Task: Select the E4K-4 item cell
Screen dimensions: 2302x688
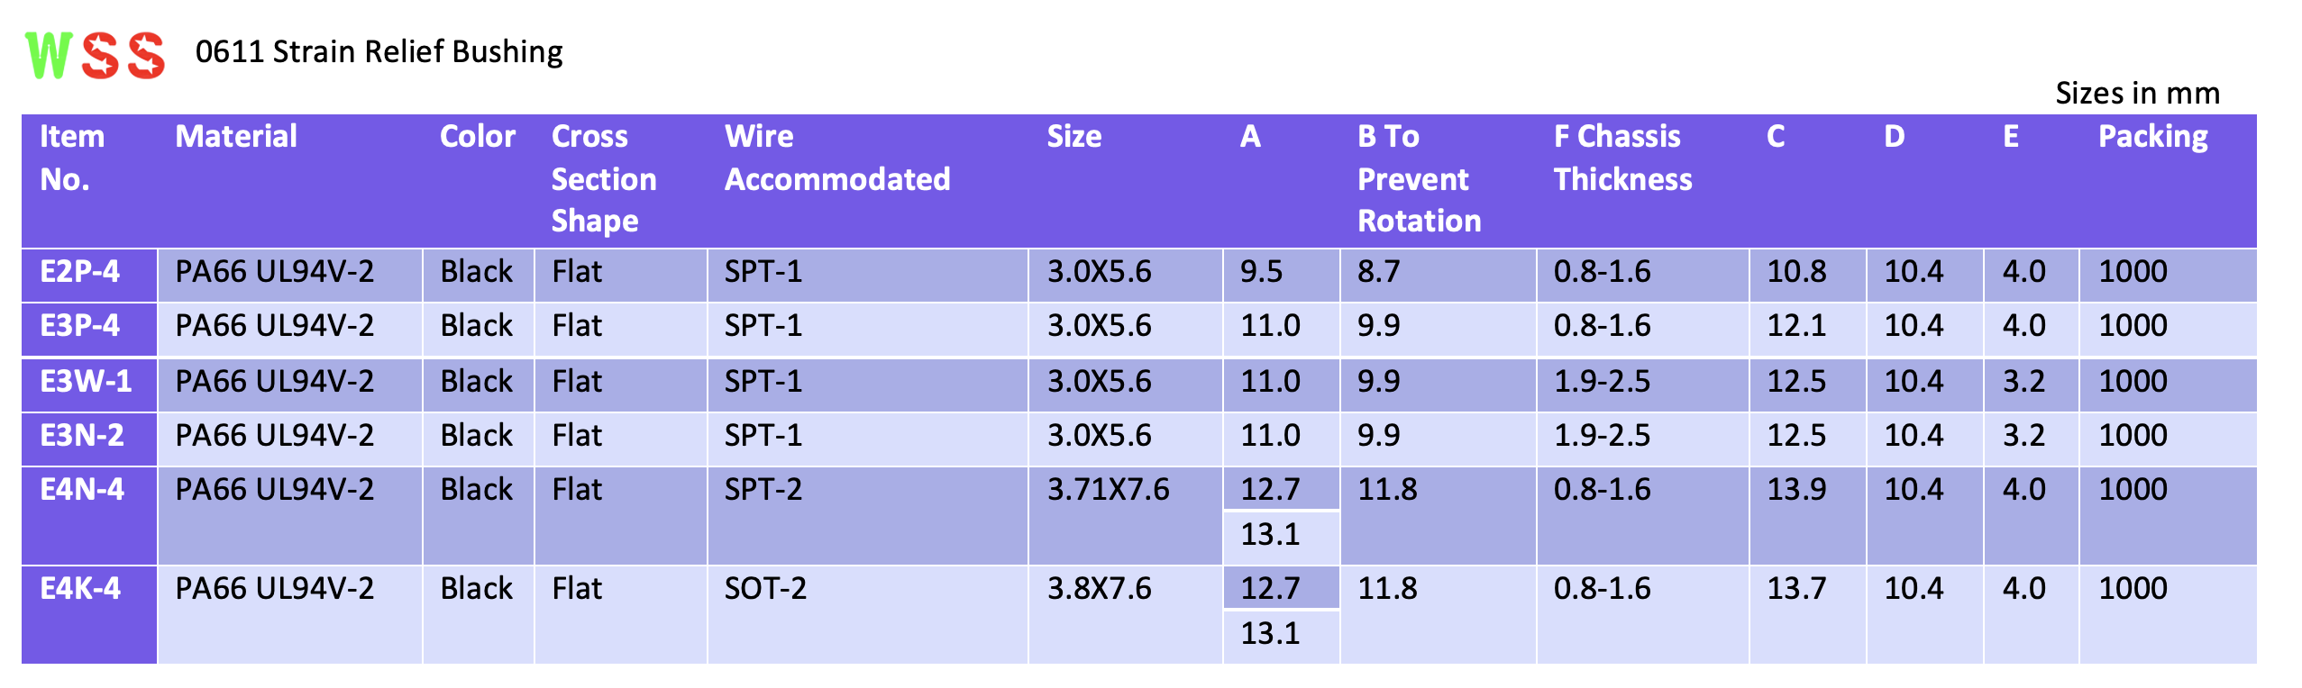Action: pyautogui.click(x=80, y=589)
